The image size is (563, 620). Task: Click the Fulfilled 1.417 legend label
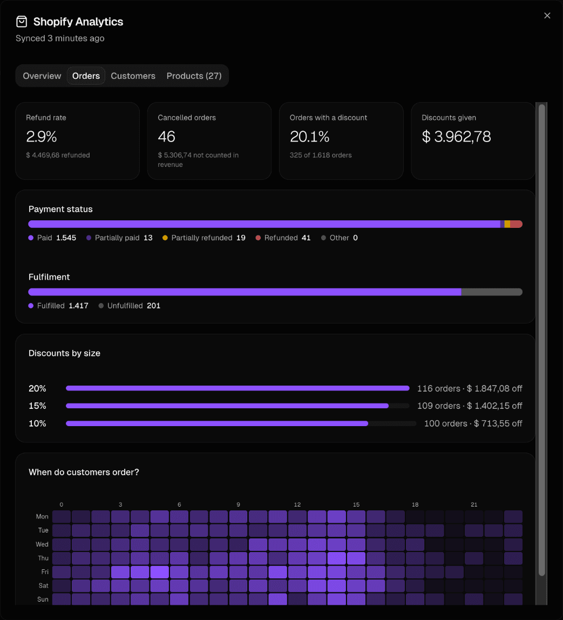(63, 306)
